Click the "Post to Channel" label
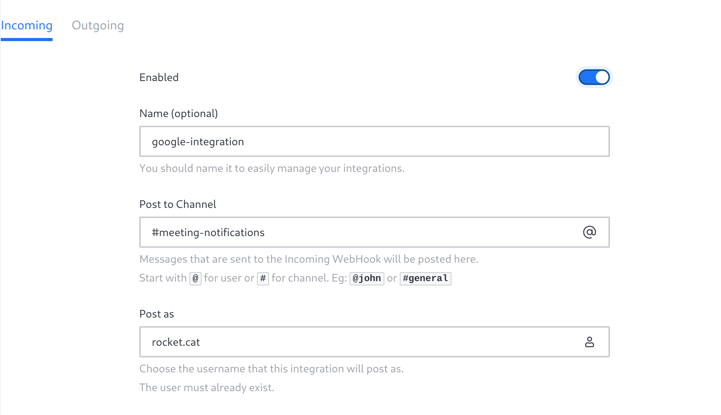721x415 pixels. tap(178, 204)
